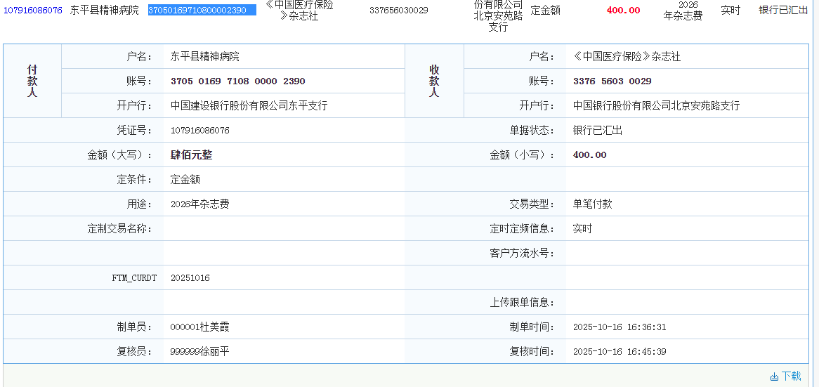Open voucher number link 107916086076 in top row

(x=33, y=11)
